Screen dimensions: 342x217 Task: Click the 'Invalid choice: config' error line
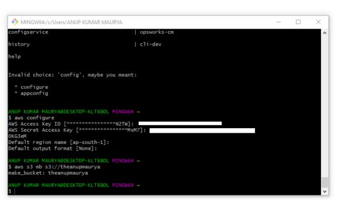(72, 75)
